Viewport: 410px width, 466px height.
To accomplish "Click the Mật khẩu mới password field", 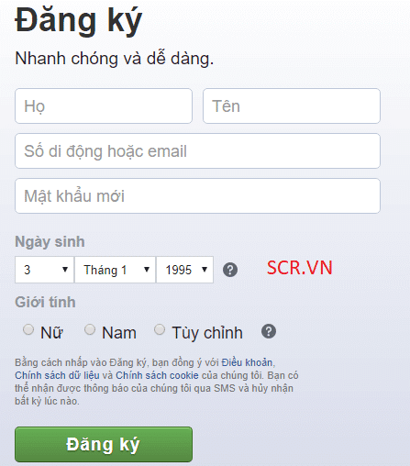I will [x=197, y=196].
